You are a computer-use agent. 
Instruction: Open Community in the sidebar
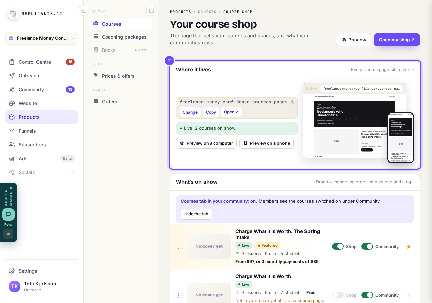click(x=42, y=90)
